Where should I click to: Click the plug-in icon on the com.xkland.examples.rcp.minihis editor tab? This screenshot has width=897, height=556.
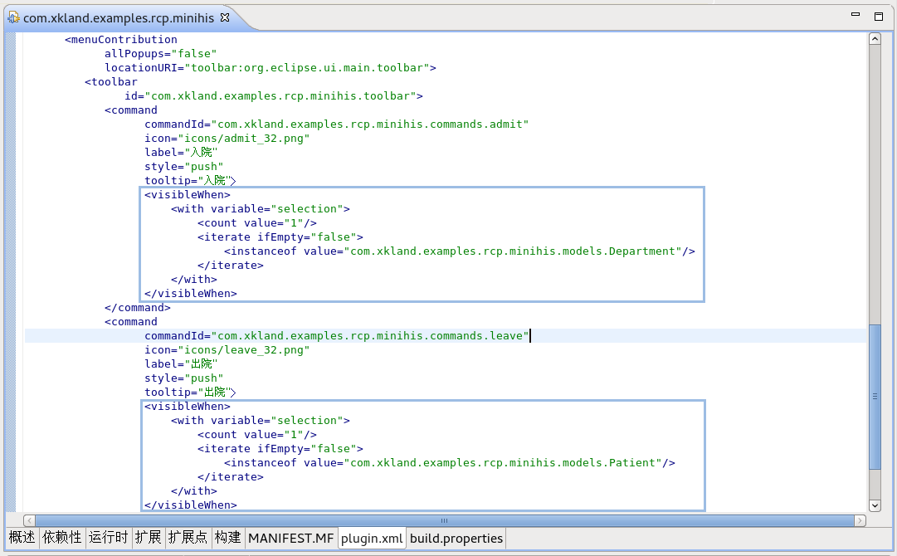13,18
